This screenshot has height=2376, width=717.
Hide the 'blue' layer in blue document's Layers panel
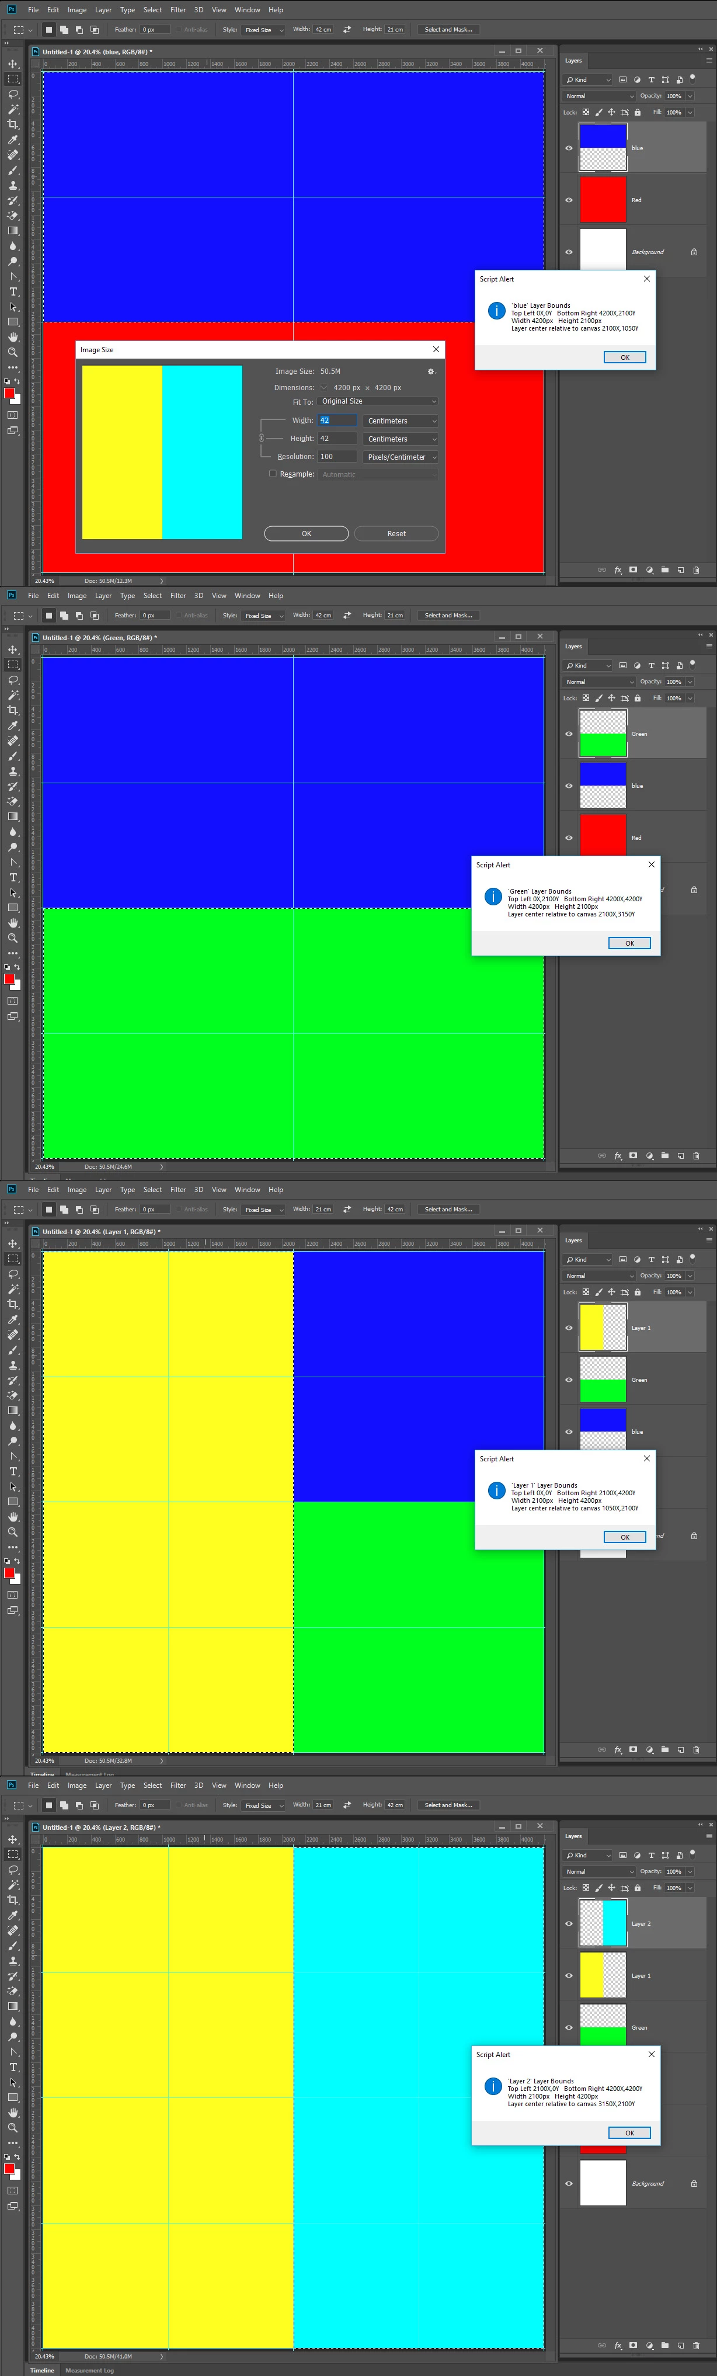point(569,148)
